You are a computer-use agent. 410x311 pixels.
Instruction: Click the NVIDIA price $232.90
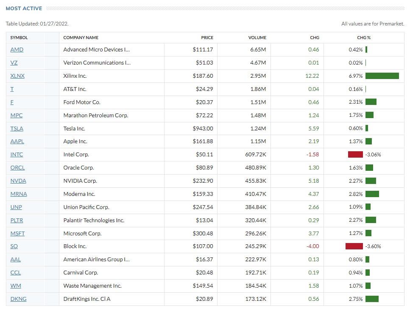coord(203,181)
